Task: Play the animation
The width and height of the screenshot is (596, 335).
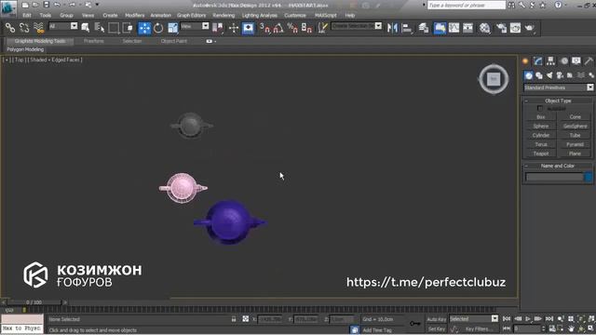Action: point(528,318)
